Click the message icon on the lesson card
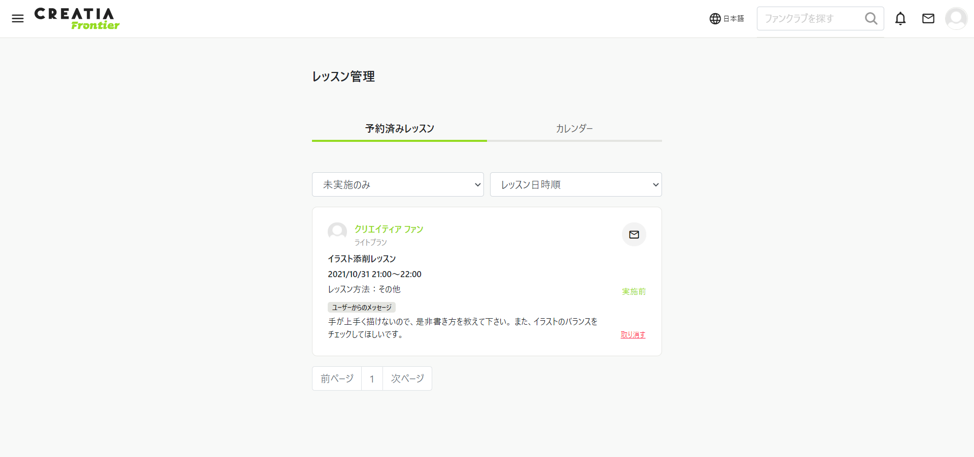The image size is (974, 457). (x=634, y=235)
